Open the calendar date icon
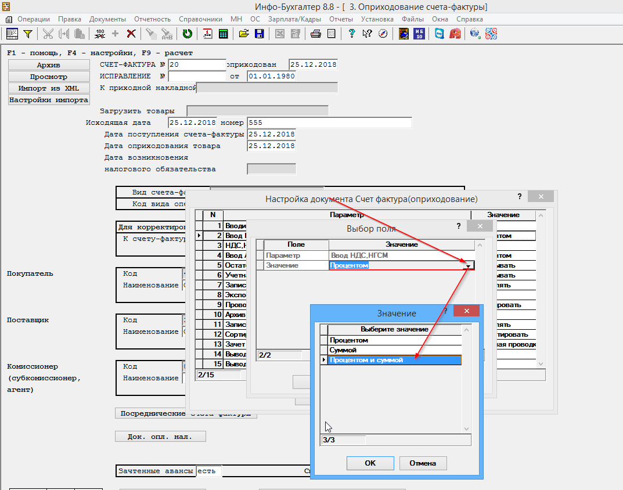Viewport: 623px width, 490px height. pyautogui.click(x=207, y=34)
